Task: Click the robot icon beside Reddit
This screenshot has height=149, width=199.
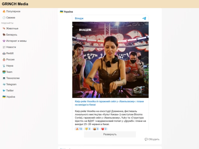Action: (4, 53)
